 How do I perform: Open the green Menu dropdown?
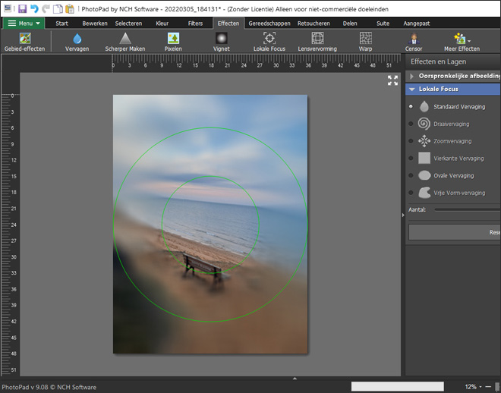[24, 24]
